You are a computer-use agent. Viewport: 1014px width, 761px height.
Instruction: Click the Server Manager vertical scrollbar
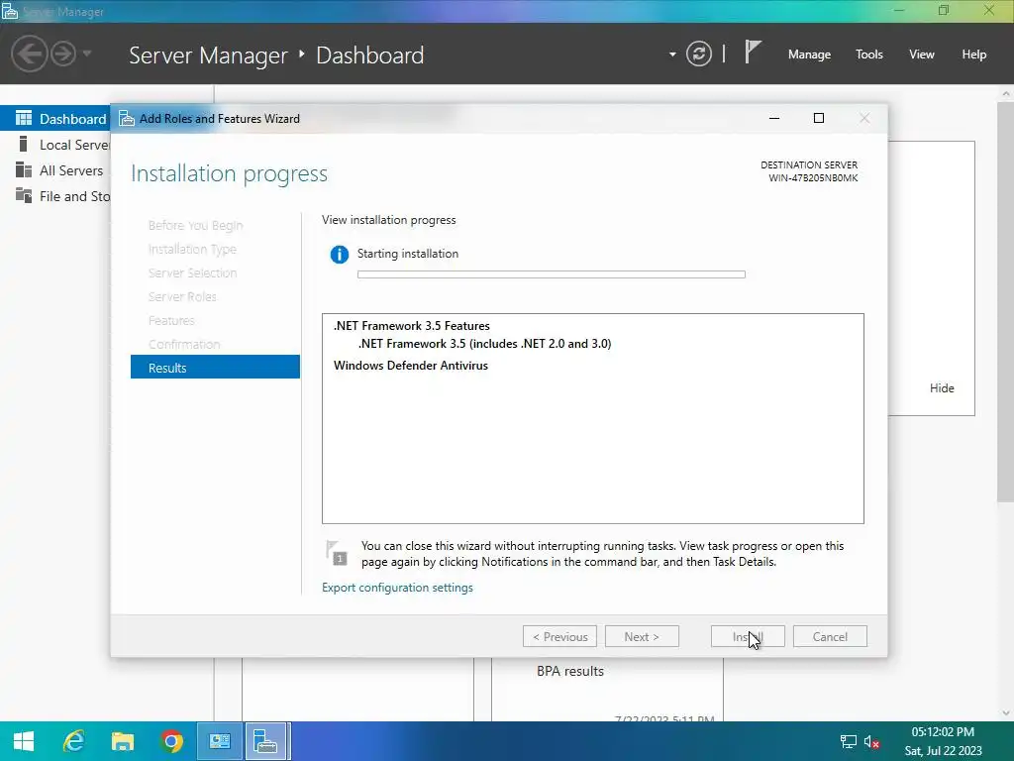tap(1006, 301)
